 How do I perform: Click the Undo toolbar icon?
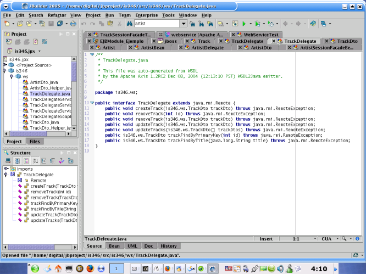84,24
